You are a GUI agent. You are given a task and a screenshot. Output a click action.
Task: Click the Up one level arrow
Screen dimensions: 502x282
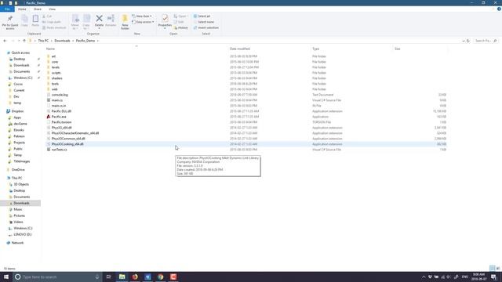tap(24, 41)
